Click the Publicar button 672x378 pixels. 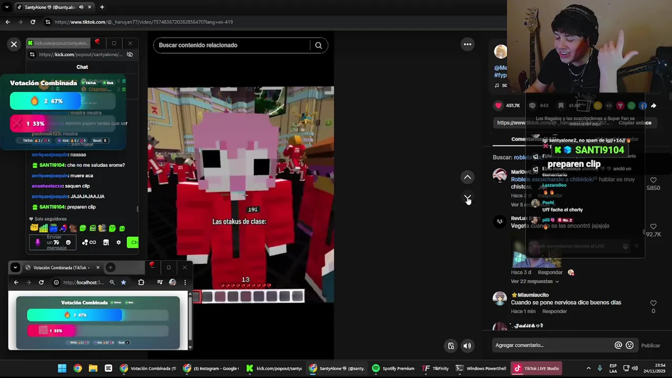[650, 345]
